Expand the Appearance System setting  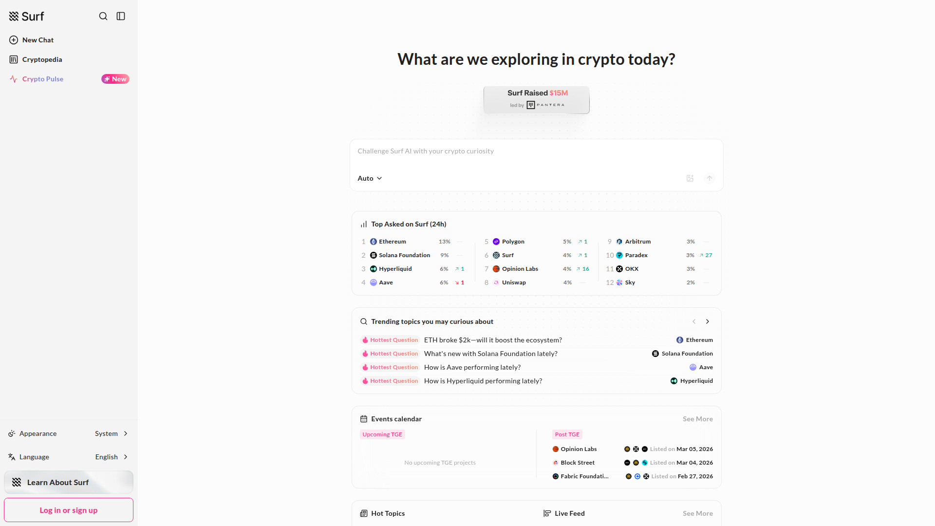click(112, 433)
